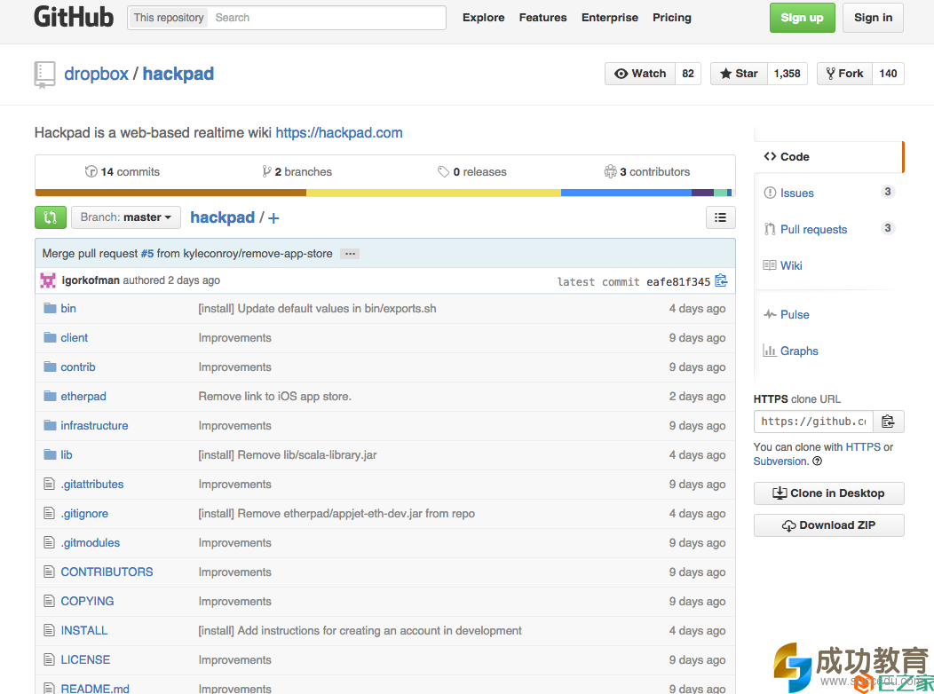Screen dimensions: 934x694
Task: Click the repository language color bar
Action: click(384, 193)
